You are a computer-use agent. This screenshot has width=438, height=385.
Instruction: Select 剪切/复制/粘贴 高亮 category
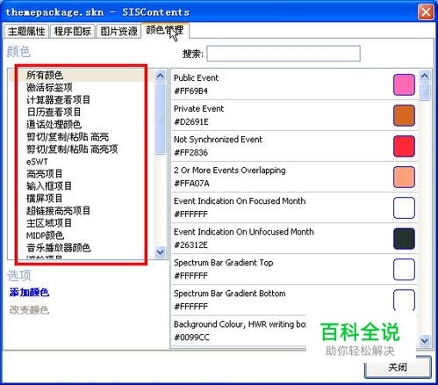68,137
